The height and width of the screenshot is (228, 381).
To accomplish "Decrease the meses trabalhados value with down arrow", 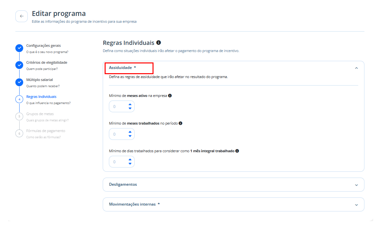I will click(x=130, y=136).
